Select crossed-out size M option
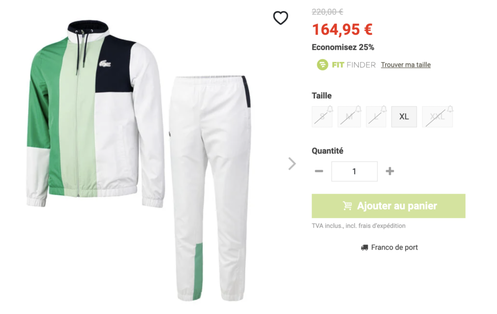 point(349,117)
